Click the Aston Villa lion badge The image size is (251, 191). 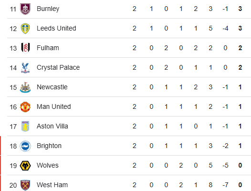[25, 127]
